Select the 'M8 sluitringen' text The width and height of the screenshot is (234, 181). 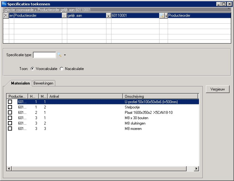135,123
